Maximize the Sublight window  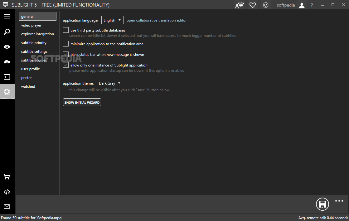333,5
